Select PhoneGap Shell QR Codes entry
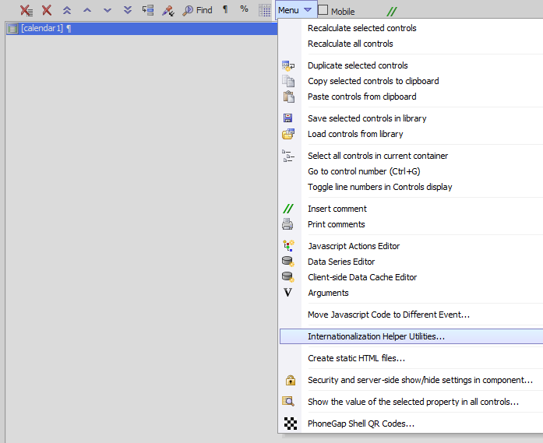Image resolution: width=543 pixels, height=443 pixels. (361, 424)
